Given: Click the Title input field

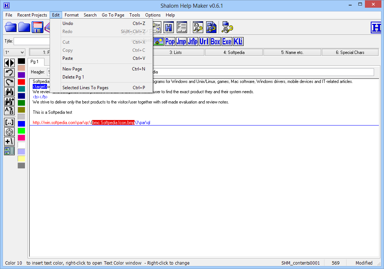Looking at the screenshot, I should 32,41.
